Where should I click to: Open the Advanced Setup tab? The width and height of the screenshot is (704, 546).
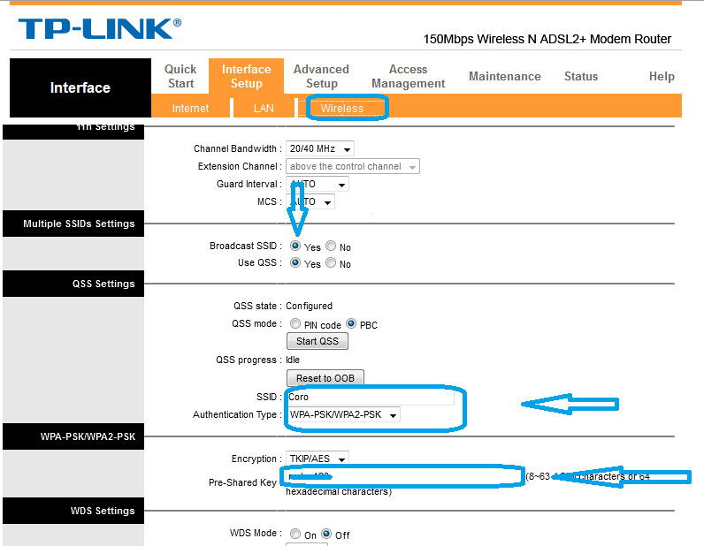[x=321, y=76]
